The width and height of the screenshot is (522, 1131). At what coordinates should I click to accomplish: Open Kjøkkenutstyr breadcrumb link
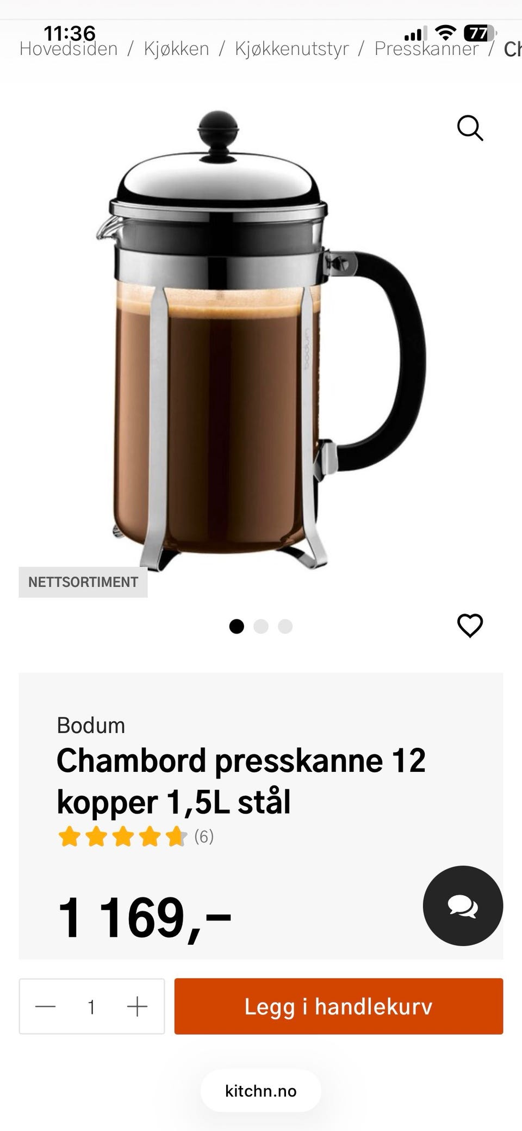(x=291, y=49)
